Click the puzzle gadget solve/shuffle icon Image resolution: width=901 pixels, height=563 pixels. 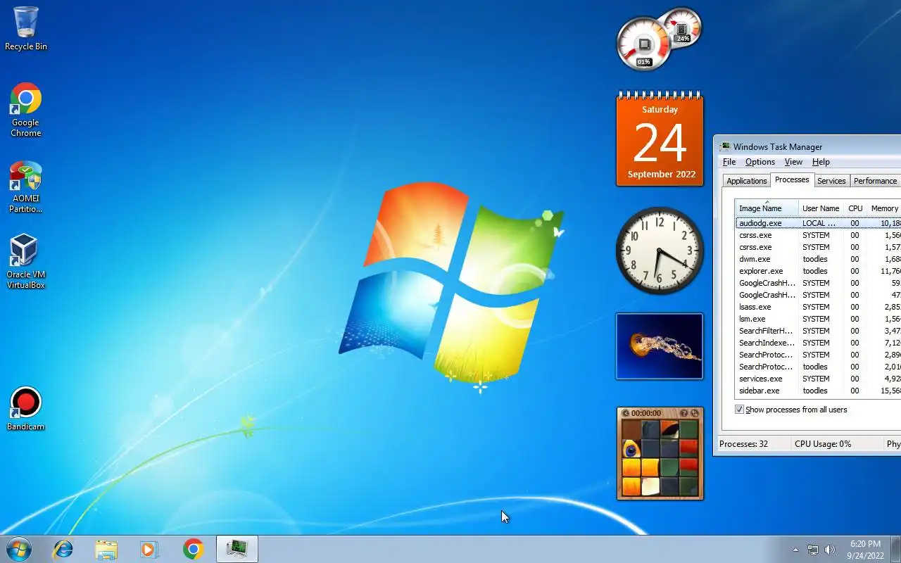695,413
